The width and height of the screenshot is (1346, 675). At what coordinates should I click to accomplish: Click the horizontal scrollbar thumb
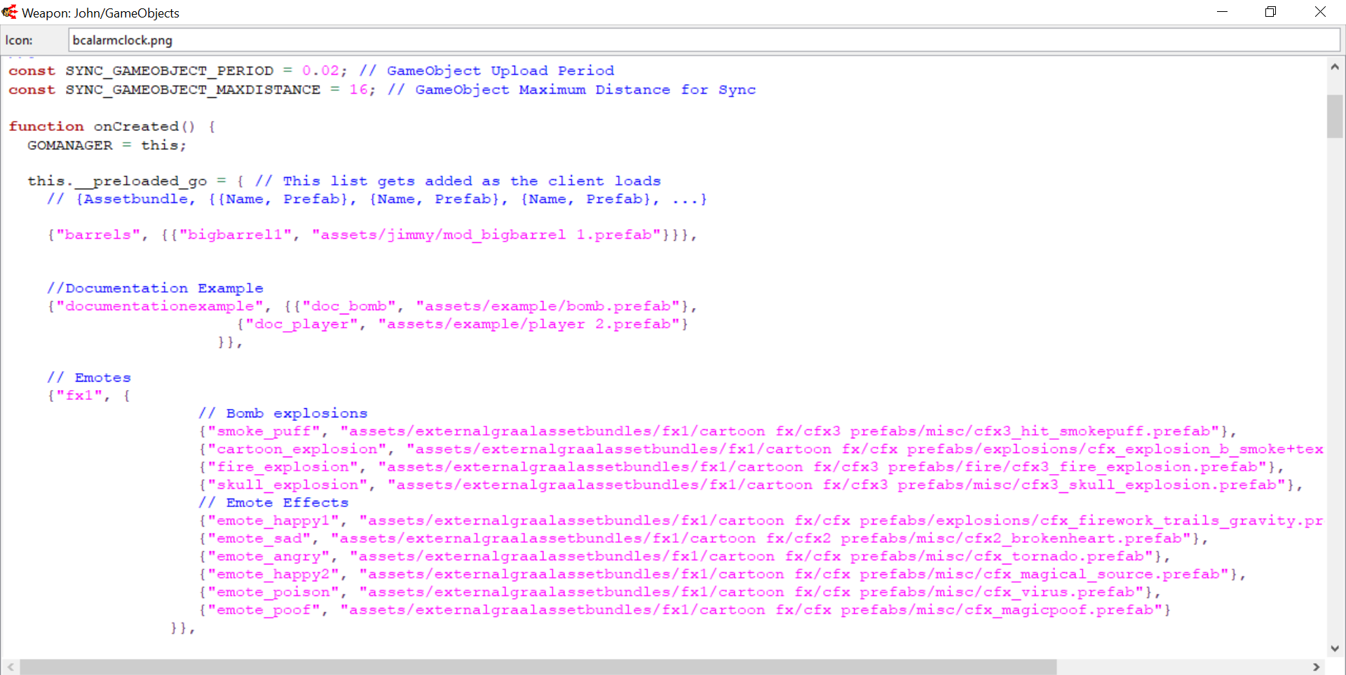tap(538, 667)
